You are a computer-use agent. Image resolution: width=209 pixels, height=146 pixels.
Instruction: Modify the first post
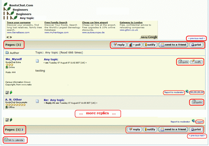click(x=197, y=62)
